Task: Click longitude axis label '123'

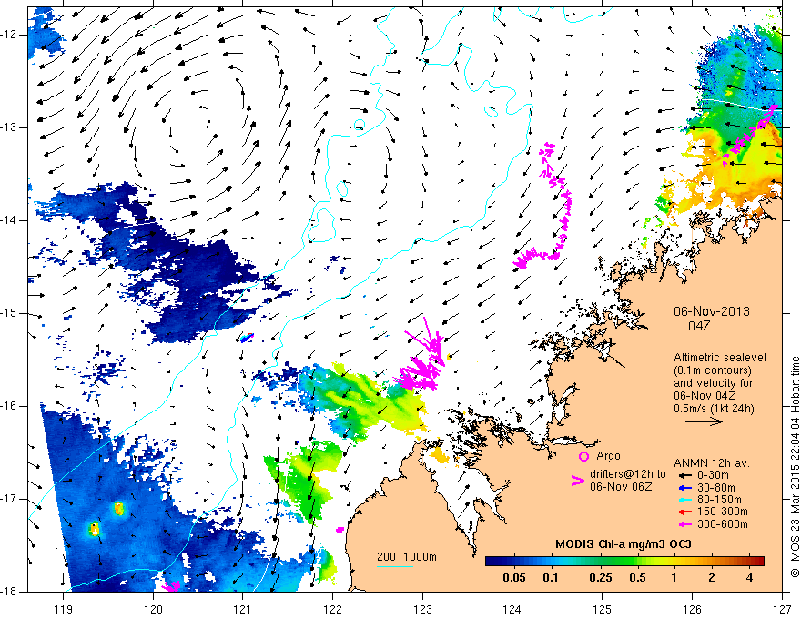Action: click(x=422, y=609)
